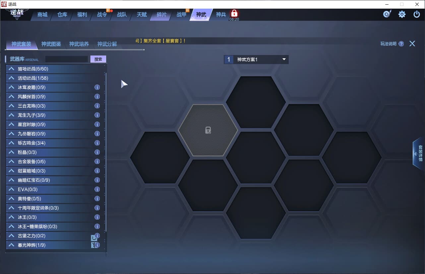
Task: Toggle the 九岳磐岩(0/9) chevron
Action: (12, 134)
